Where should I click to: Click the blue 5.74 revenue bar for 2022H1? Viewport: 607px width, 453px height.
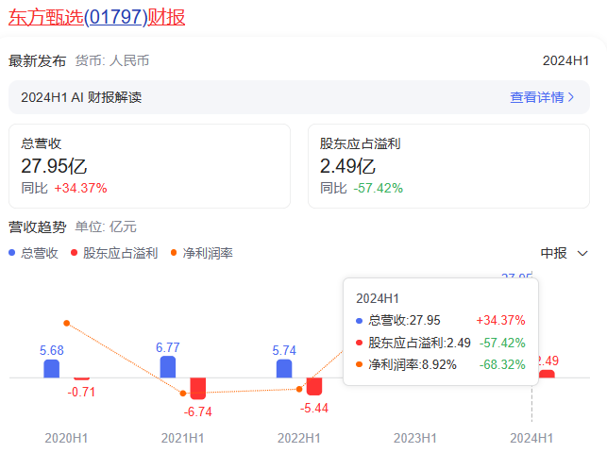[x=284, y=369]
